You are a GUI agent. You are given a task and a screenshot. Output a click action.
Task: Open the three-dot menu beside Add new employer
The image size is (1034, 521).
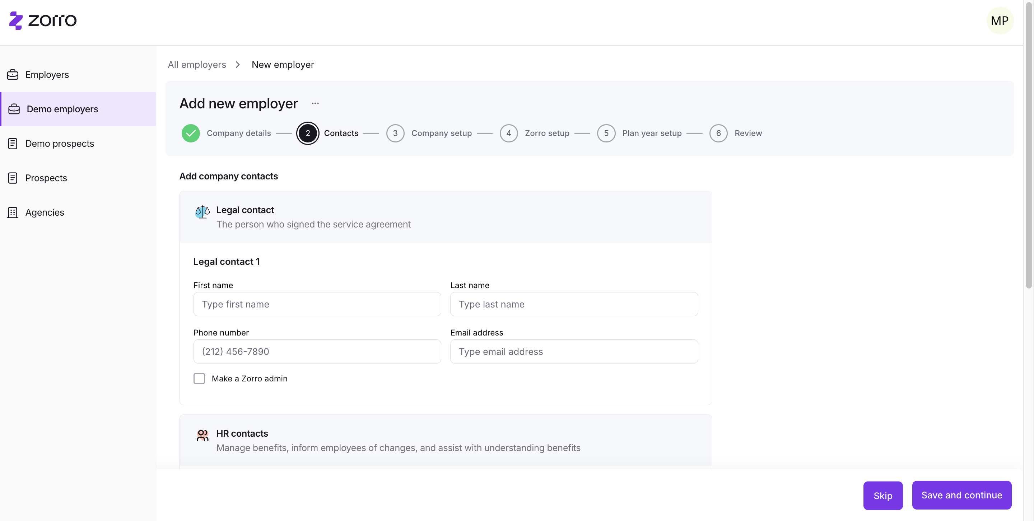coord(315,103)
